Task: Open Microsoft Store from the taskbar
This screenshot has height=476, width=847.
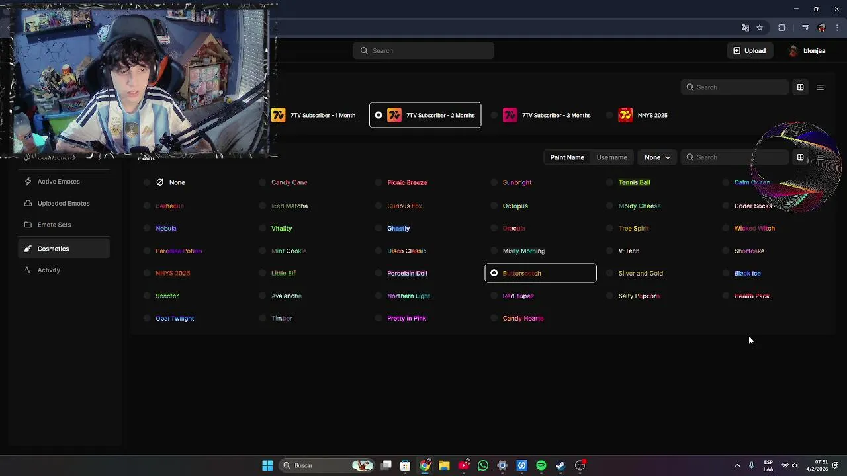Action: click(405, 465)
